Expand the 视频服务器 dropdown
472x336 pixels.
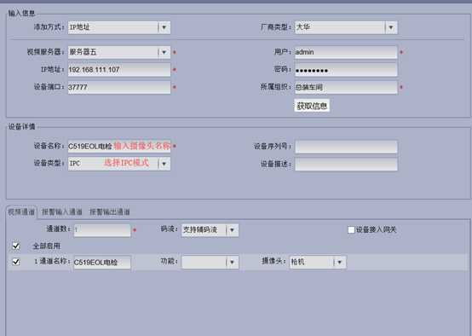(119, 52)
